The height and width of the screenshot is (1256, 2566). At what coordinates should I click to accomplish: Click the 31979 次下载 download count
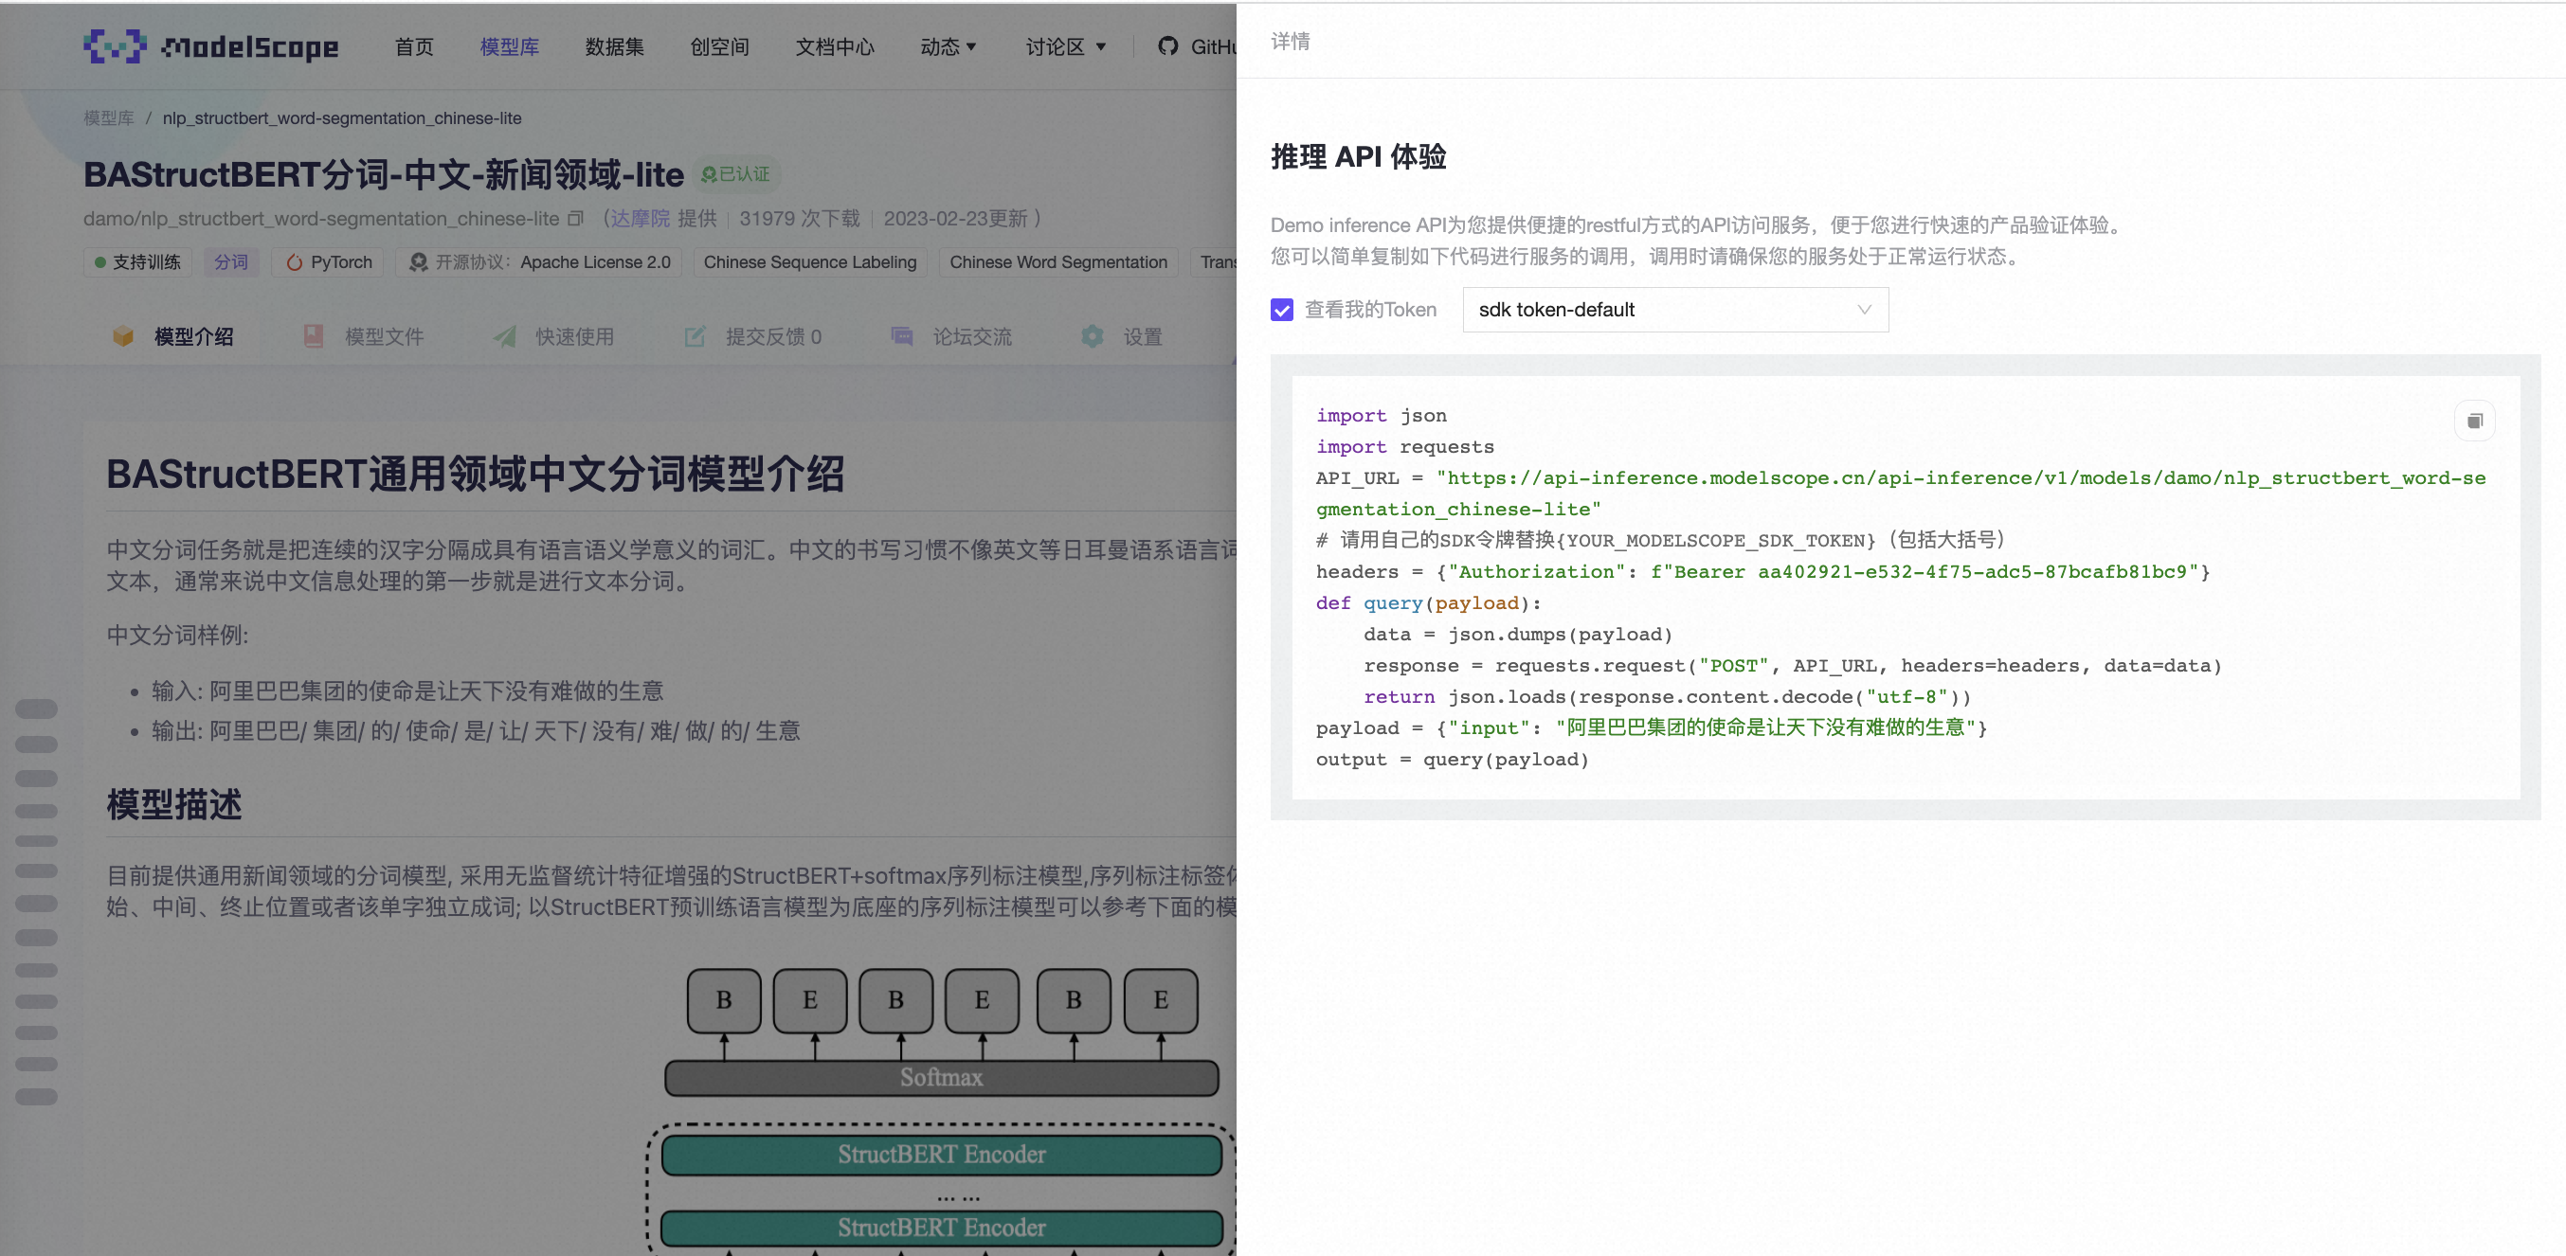[x=799, y=218]
